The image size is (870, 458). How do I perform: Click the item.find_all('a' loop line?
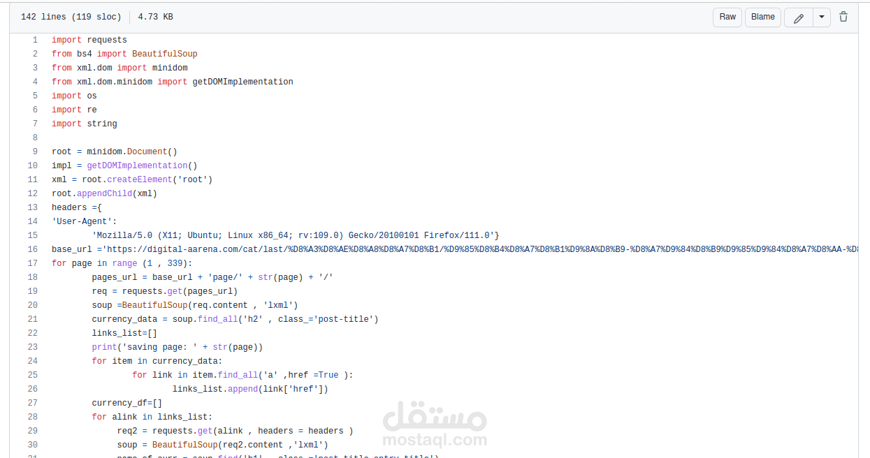click(242, 375)
